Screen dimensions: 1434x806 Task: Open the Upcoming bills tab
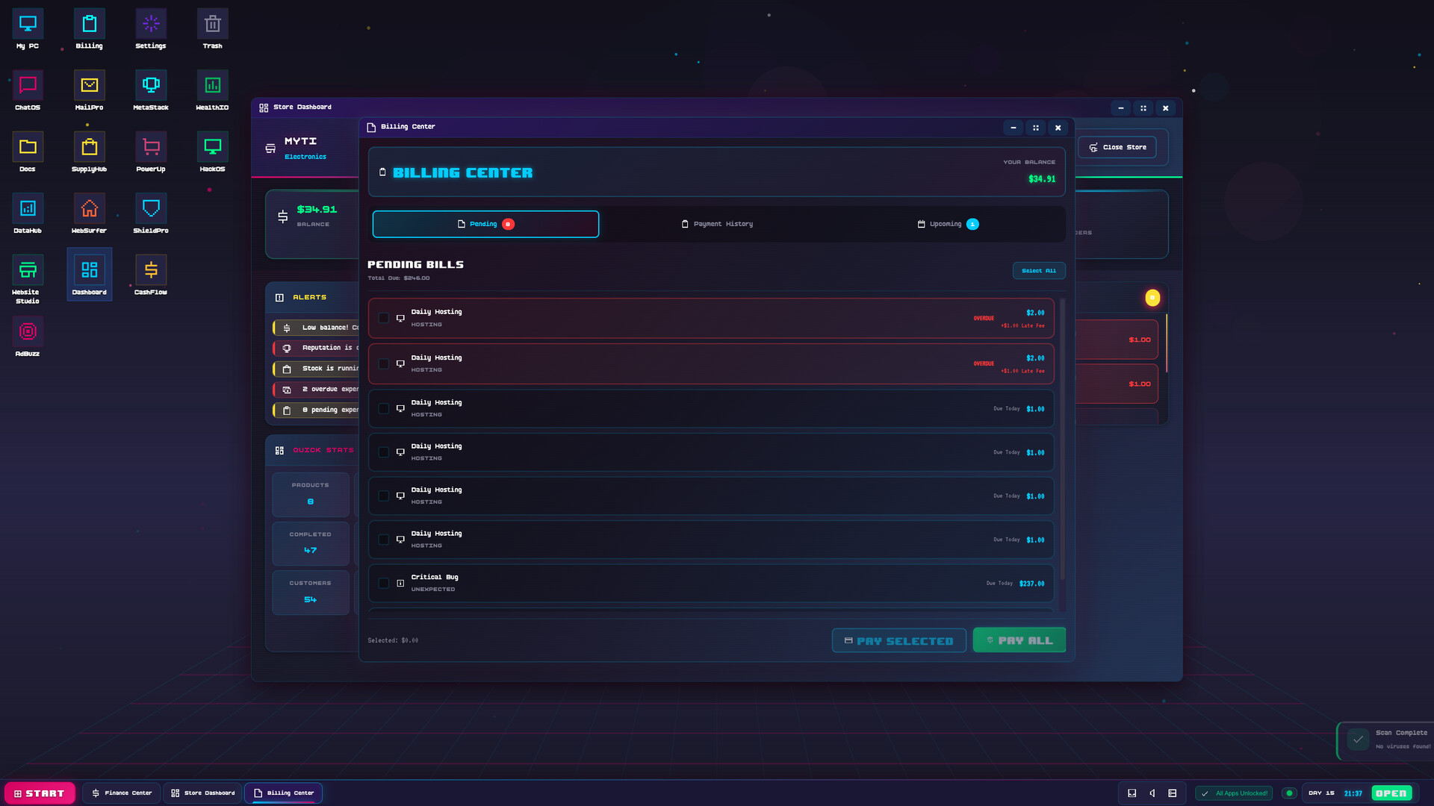pos(947,224)
